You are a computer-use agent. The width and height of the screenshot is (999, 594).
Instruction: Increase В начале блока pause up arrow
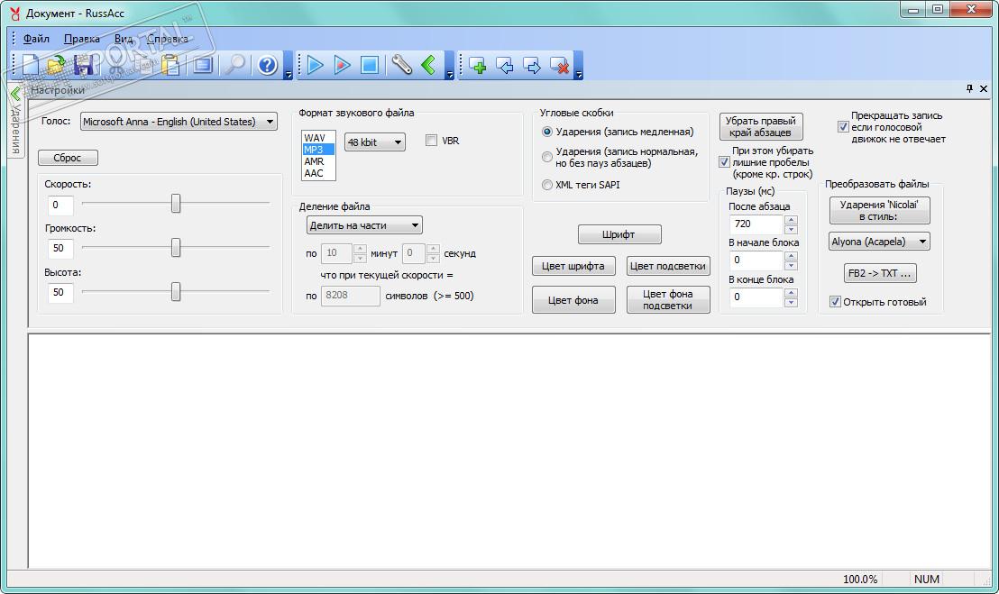click(x=791, y=256)
